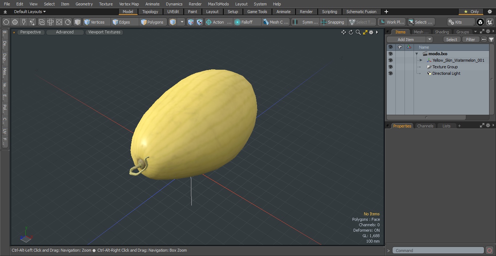Switch to the UVEdit layout tab

173,12
